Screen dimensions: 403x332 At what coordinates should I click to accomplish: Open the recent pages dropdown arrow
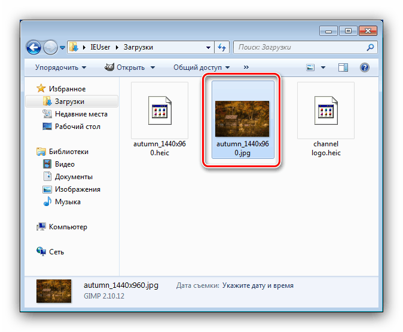coord(62,48)
